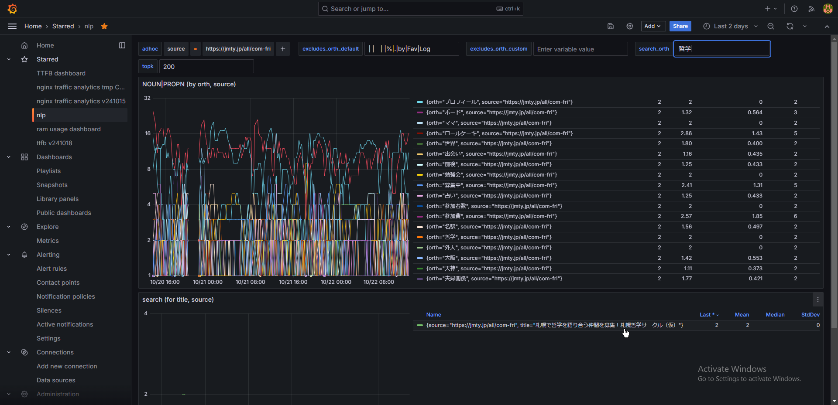Click the Grafana logo icon
838x405 pixels.
point(12,9)
